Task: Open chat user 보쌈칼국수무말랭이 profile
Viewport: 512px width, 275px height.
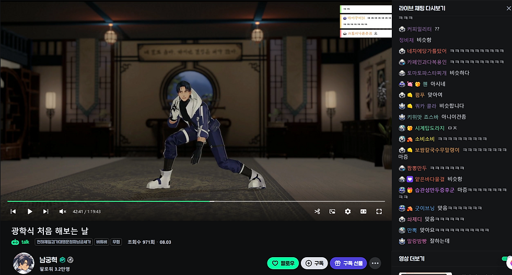Action: pos(437,150)
